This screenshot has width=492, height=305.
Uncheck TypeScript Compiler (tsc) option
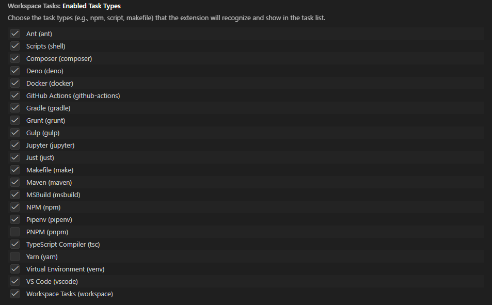[x=15, y=244]
